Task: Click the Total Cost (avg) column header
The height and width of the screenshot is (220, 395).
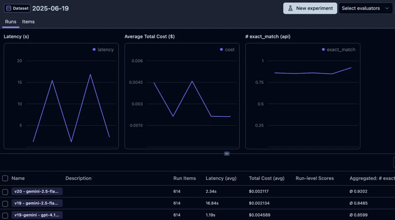Action: (267, 178)
